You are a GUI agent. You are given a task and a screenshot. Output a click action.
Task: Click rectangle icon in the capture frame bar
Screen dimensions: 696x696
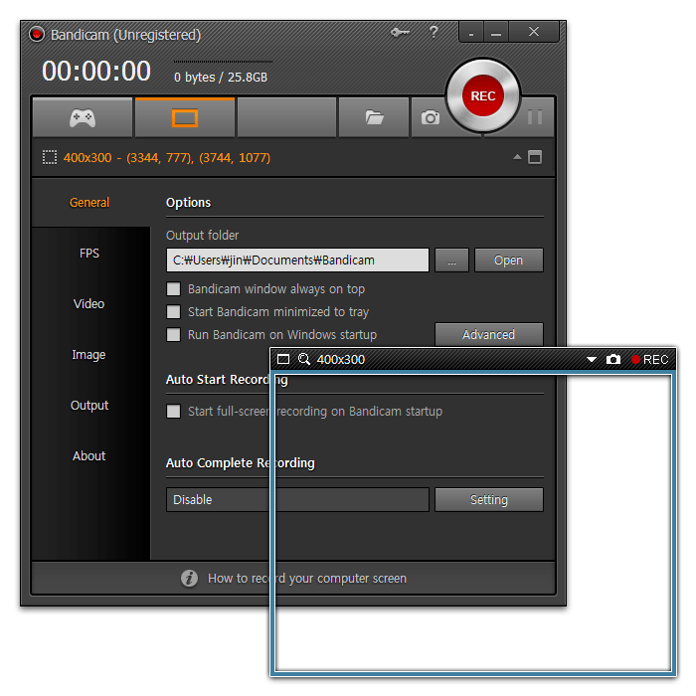point(283,359)
